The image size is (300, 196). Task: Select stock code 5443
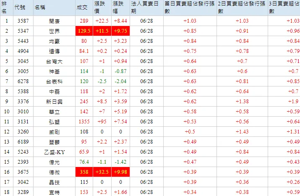pos(23,41)
